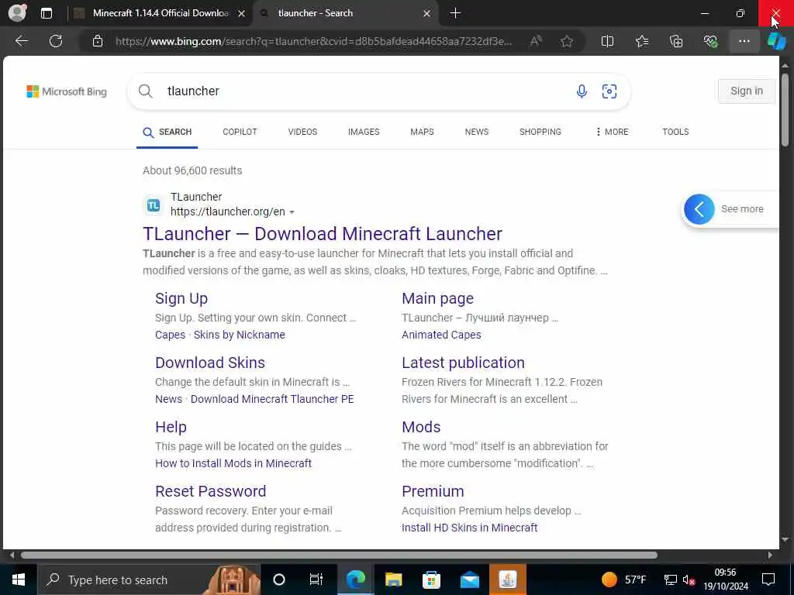Viewport: 794px width, 595px height.
Task: Click the search magnifier icon in Bing box
Action: tap(145, 91)
